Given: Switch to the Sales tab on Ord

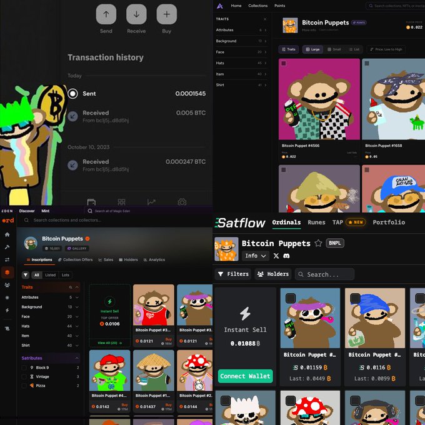Looking at the screenshot, I should pyautogui.click(x=106, y=259).
